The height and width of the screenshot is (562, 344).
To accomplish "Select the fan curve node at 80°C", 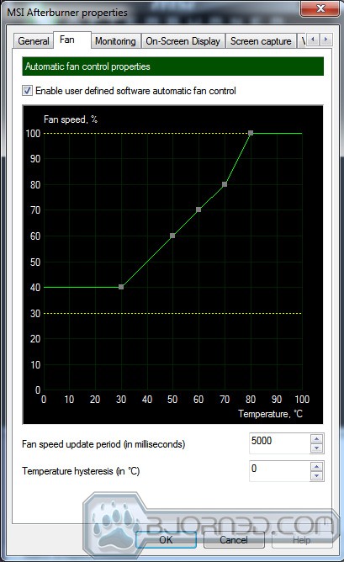I will tap(251, 133).
